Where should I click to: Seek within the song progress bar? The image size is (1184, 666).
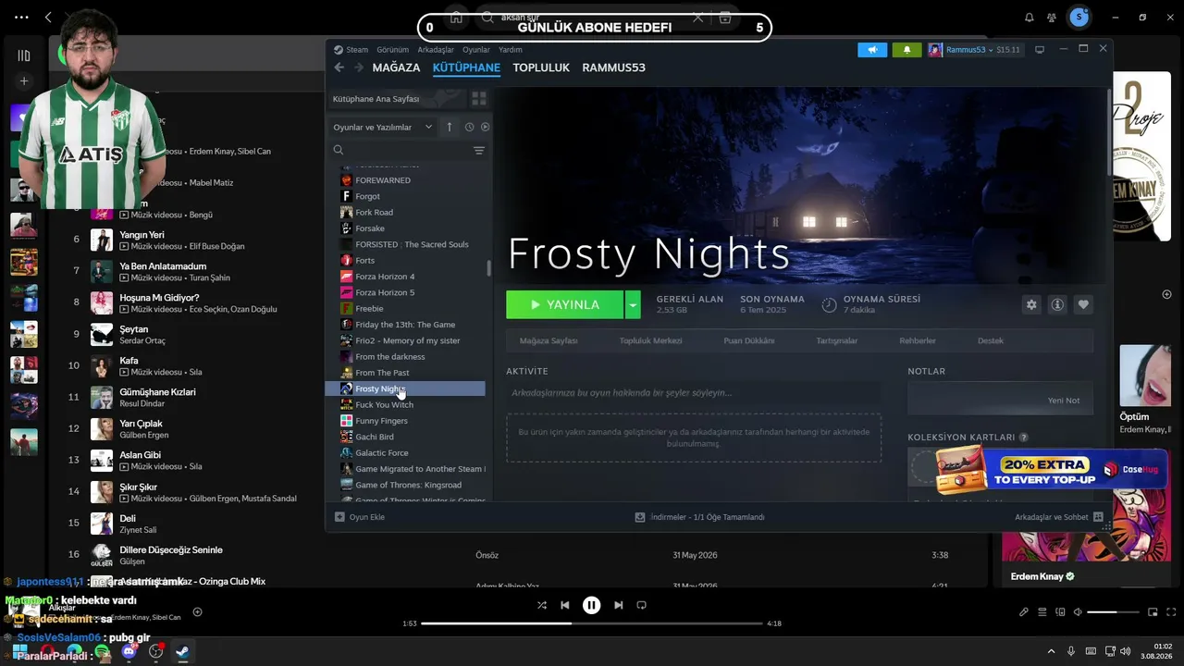[x=592, y=623]
